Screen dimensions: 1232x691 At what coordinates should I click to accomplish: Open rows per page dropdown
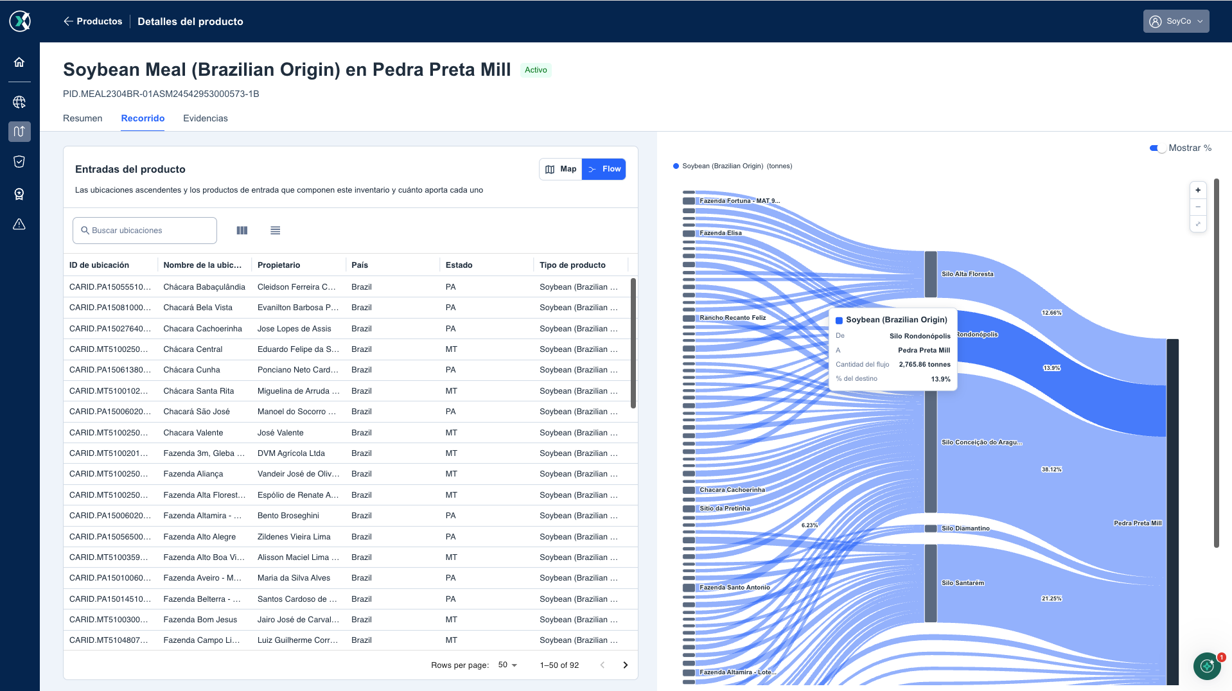point(507,665)
